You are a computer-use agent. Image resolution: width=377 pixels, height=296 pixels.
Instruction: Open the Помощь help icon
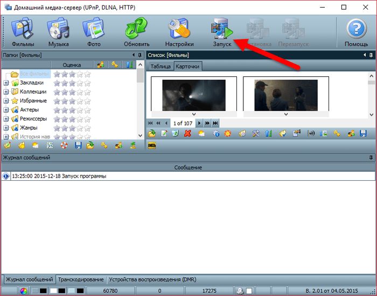tap(356, 32)
